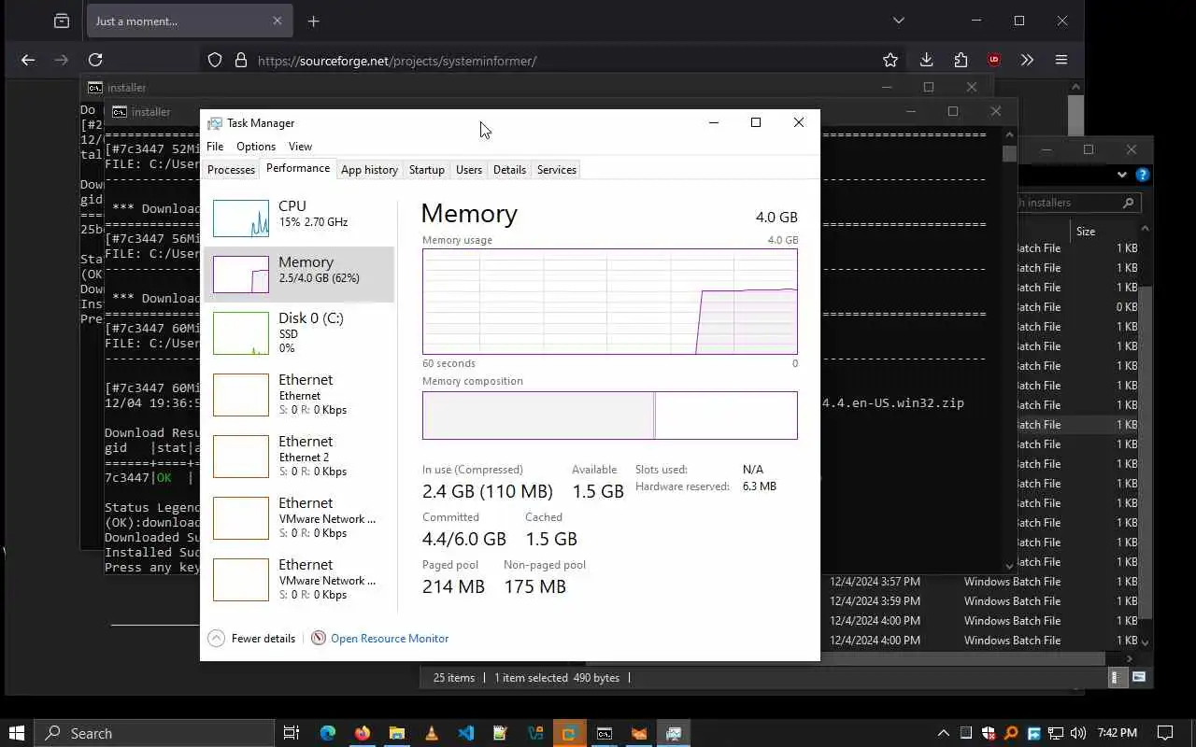This screenshot has width=1196, height=747.
Task: Open Firefox list all tabs dropdown
Action: (x=899, y=21)
